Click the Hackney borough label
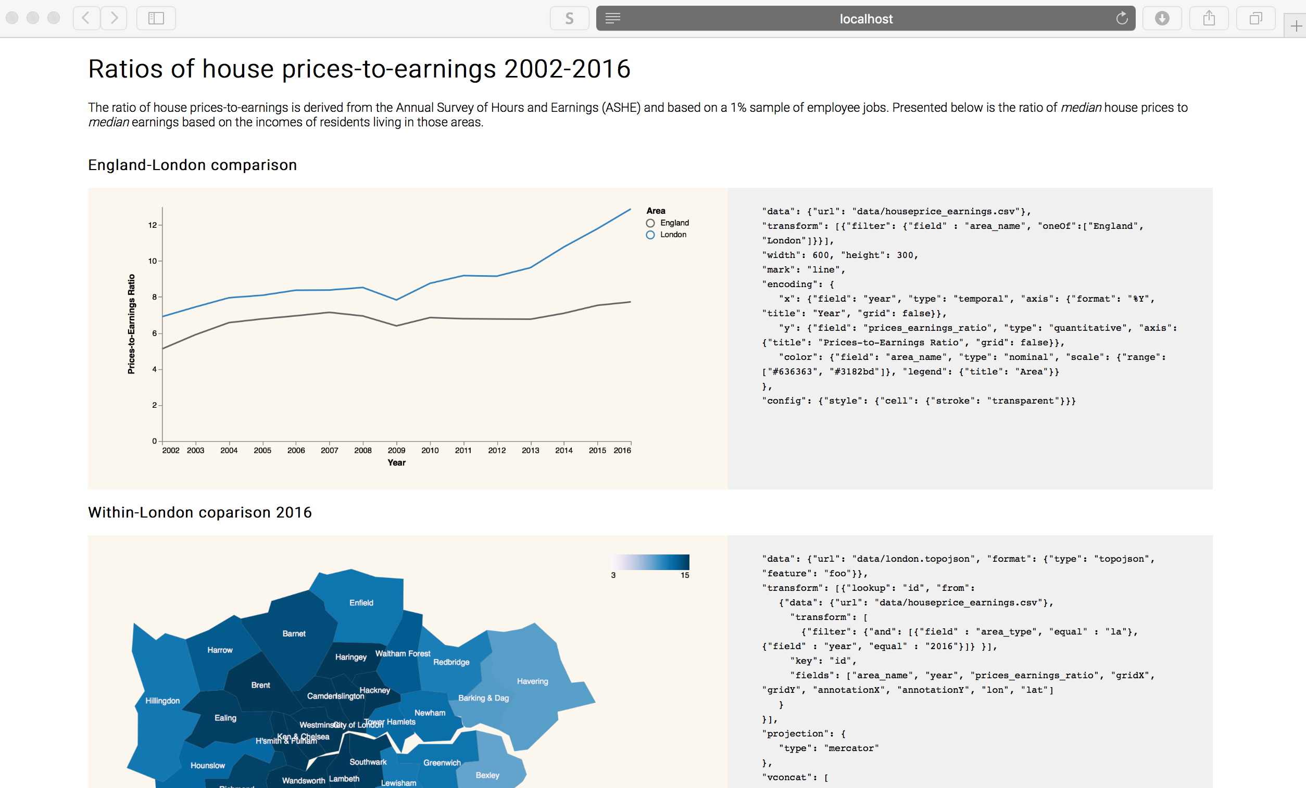 pyautogui.click(x=375, y=690)
